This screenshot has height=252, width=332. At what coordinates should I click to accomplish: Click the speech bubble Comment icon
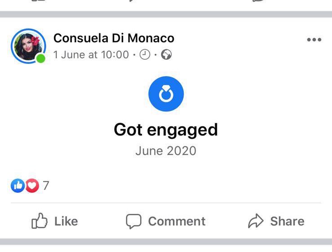tap(133, 221)
